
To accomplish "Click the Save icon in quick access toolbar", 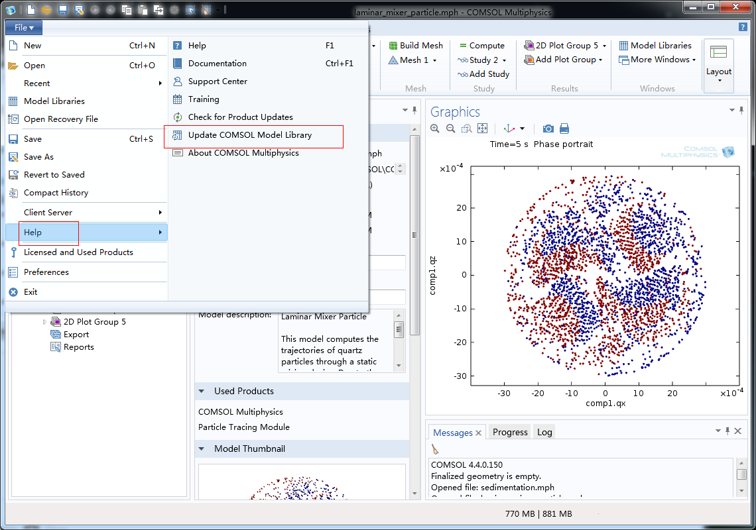I will [x=63, y=10].
